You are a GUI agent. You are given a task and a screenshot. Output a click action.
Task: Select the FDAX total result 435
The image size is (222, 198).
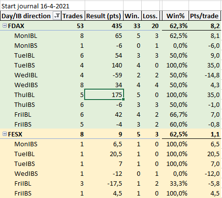coord(117,26)
